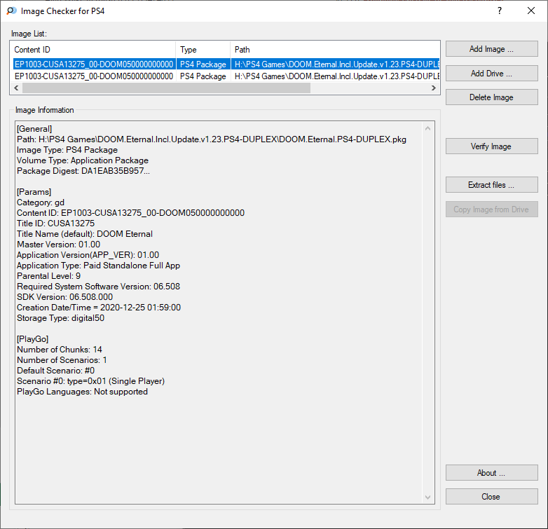Close the Image Checker window

point(531,11)
